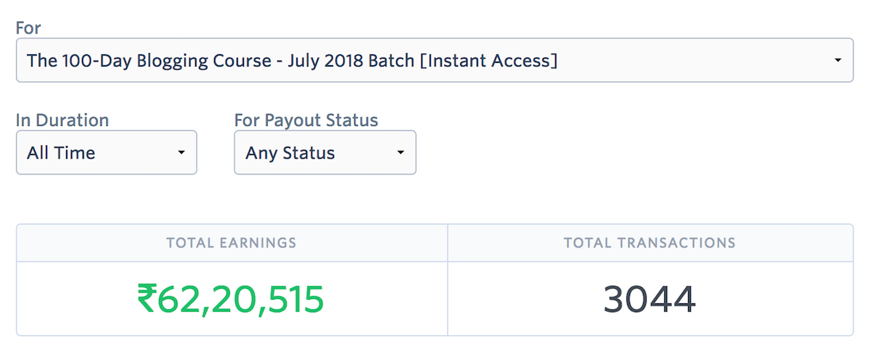
Task: Click the 3044 transactions count
Action: pos(650,299)
